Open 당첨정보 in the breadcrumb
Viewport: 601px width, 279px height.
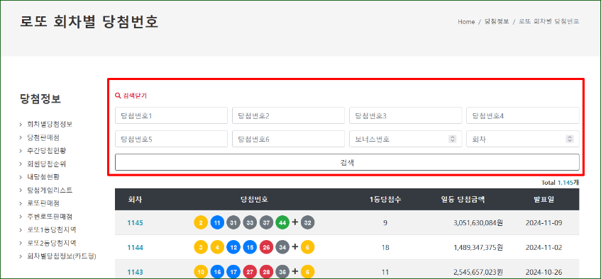click(497, 22)
